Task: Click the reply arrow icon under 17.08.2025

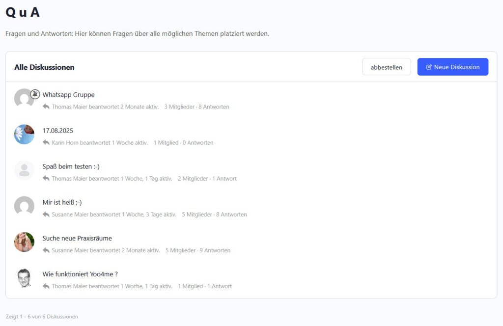Action: tap(46, 142)
